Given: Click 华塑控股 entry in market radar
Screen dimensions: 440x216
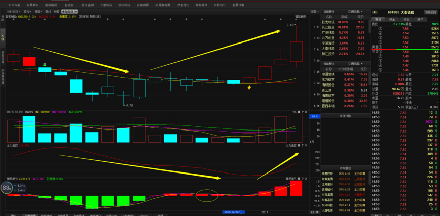Looking at the screenshot, I should (x=343, y=174).
